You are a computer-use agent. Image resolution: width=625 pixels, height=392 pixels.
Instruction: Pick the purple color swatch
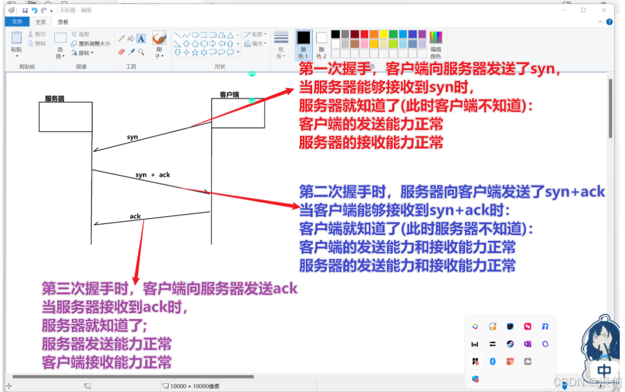(x=422, y=35)
